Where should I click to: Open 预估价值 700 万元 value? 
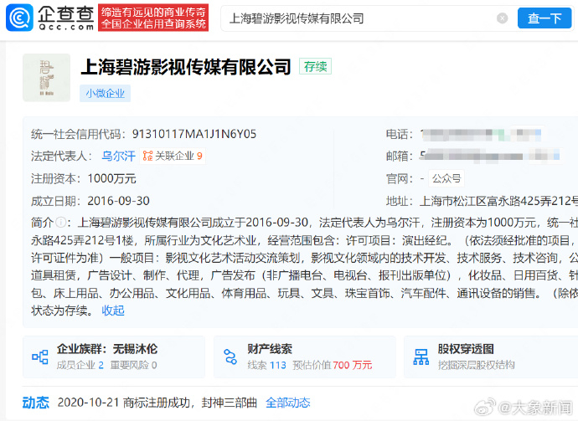332,365
